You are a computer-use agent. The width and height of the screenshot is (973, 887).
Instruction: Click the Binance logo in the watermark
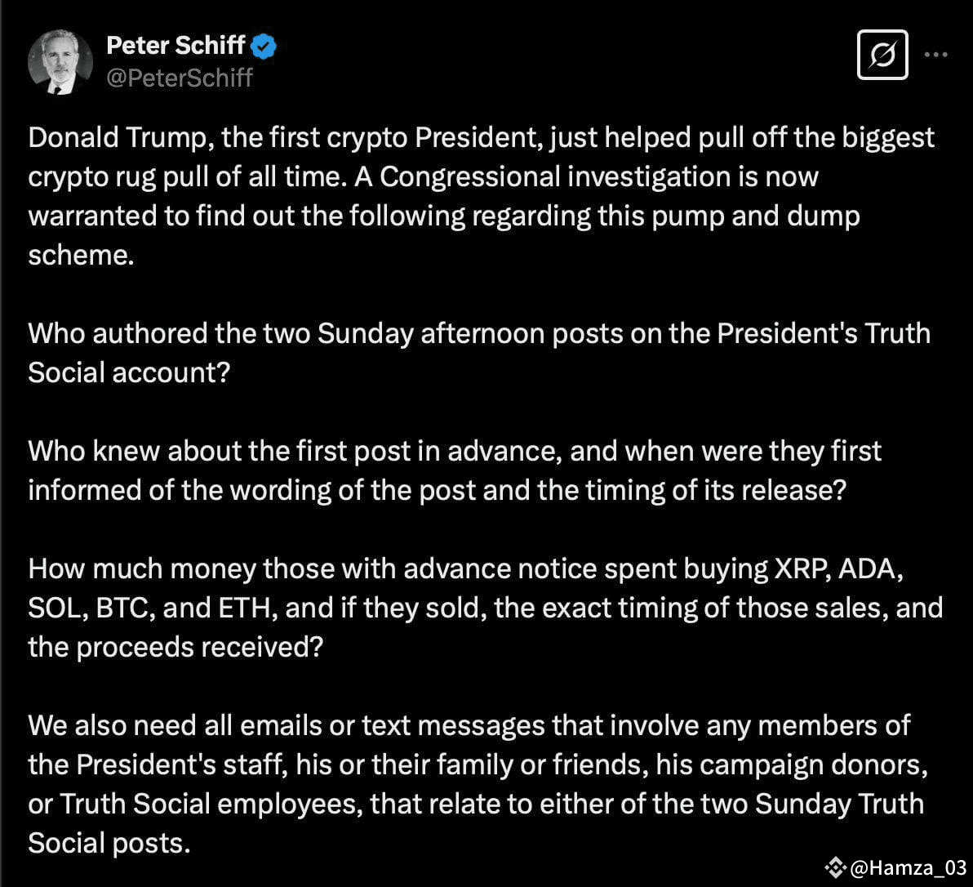835,867
